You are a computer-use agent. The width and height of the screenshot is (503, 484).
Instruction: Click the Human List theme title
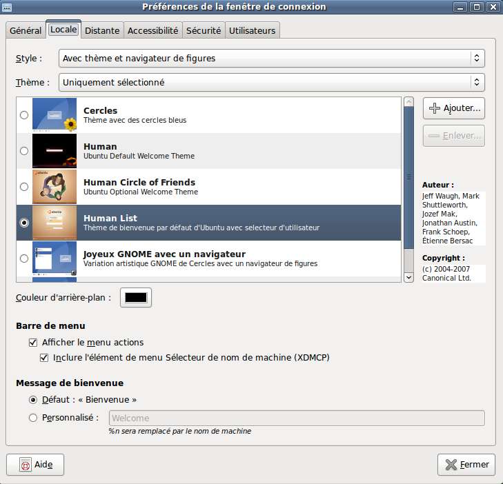(x=110, y=218)
